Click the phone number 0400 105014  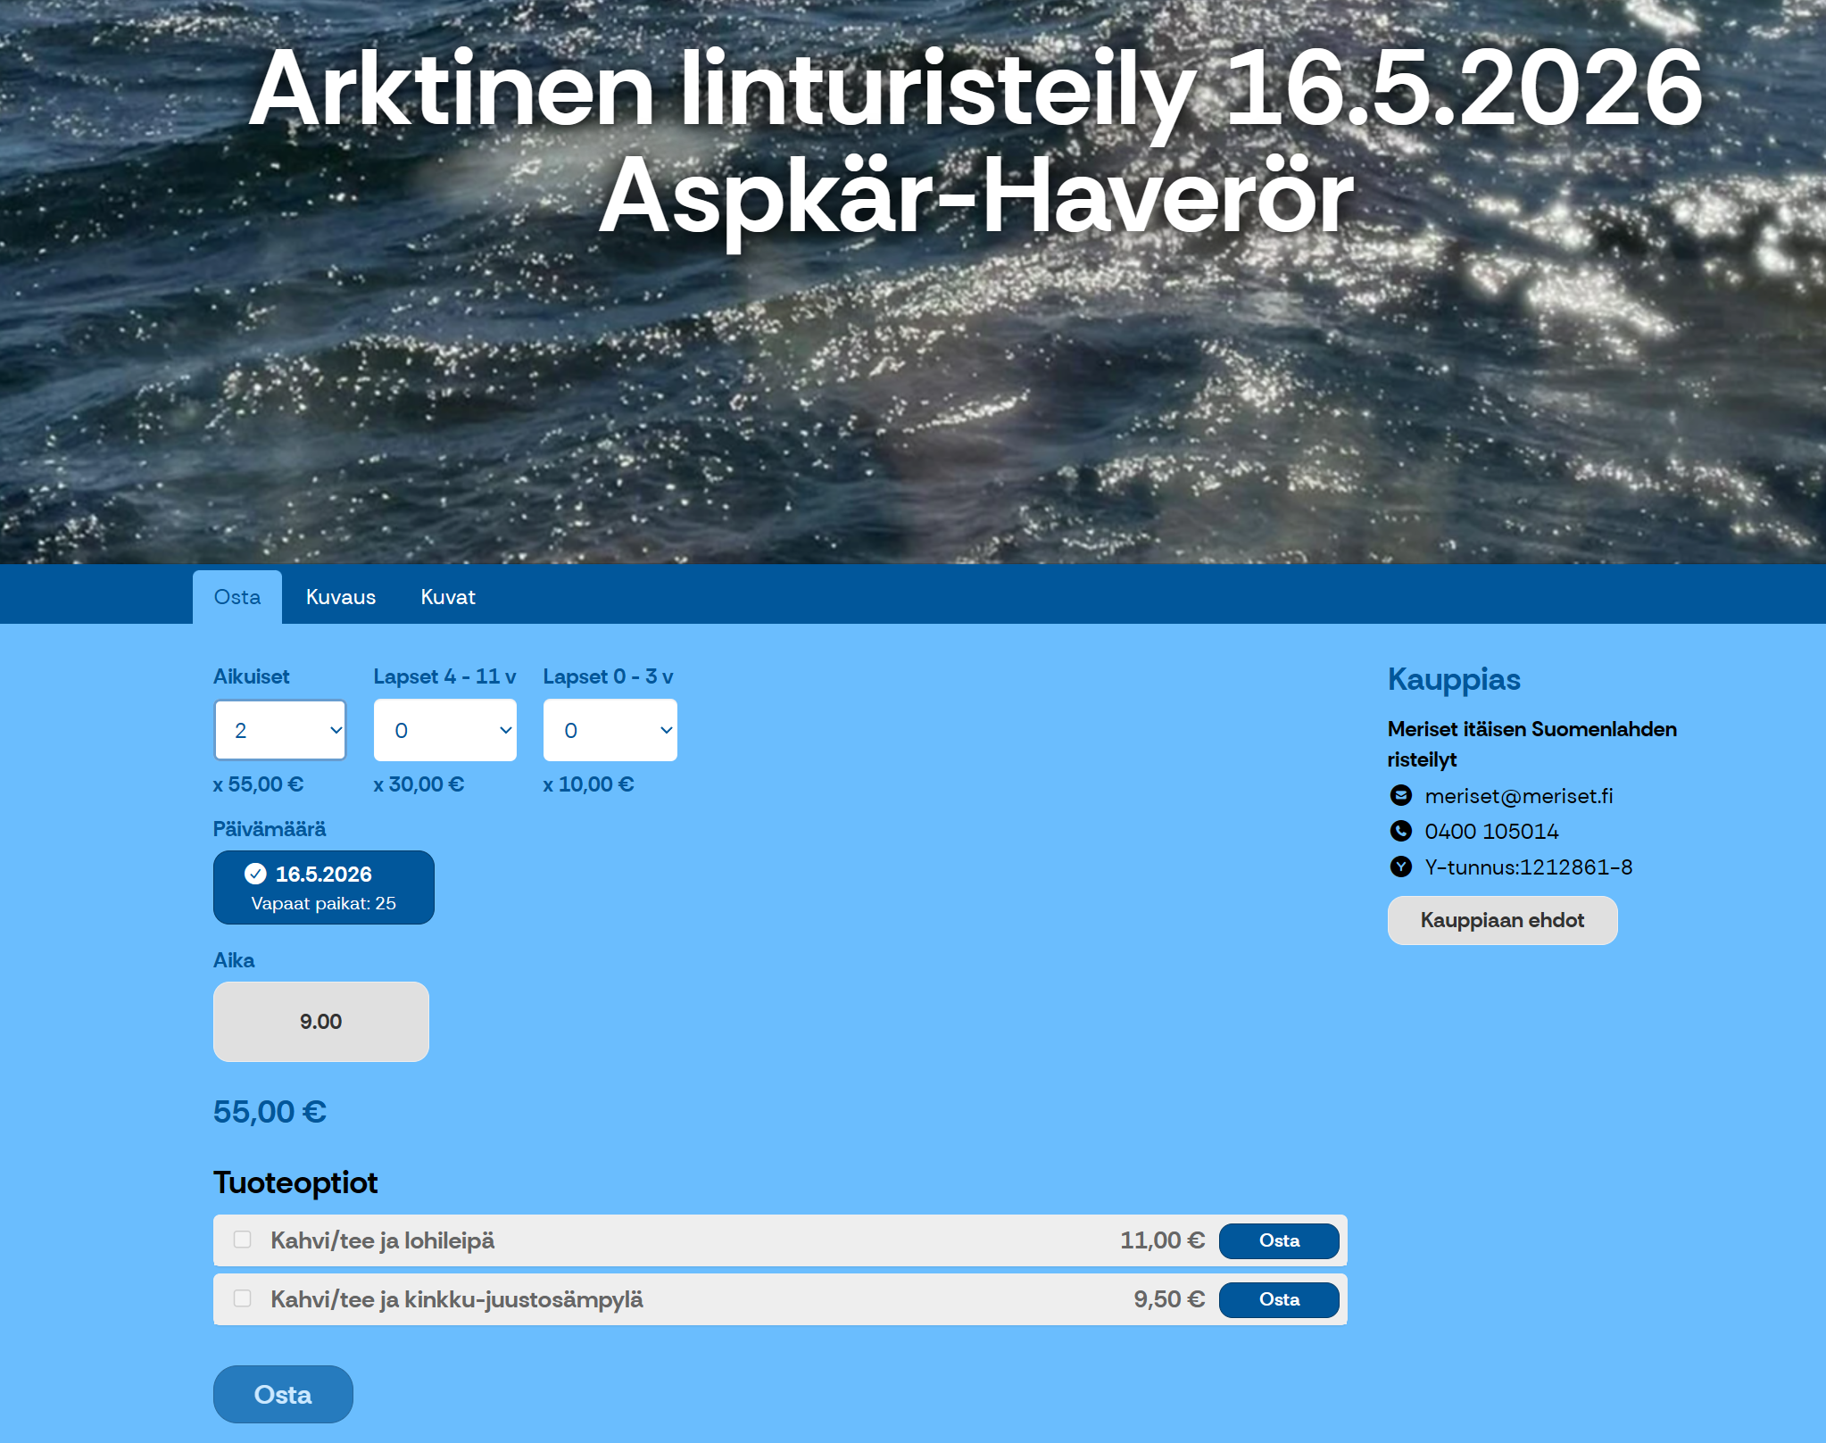pos(1491,831)
